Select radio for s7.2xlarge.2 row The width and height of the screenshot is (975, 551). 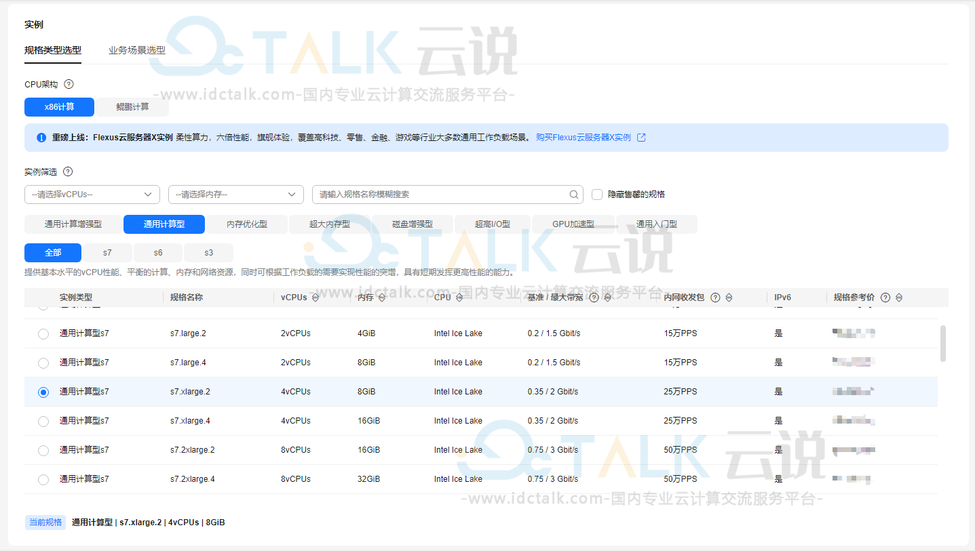pyautogui.click(x=43, y=451)
